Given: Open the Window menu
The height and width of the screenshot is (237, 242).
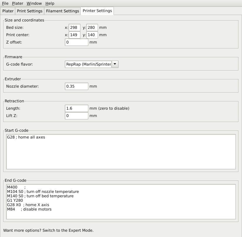Looking at the screenshot, I should click(34, 3).
